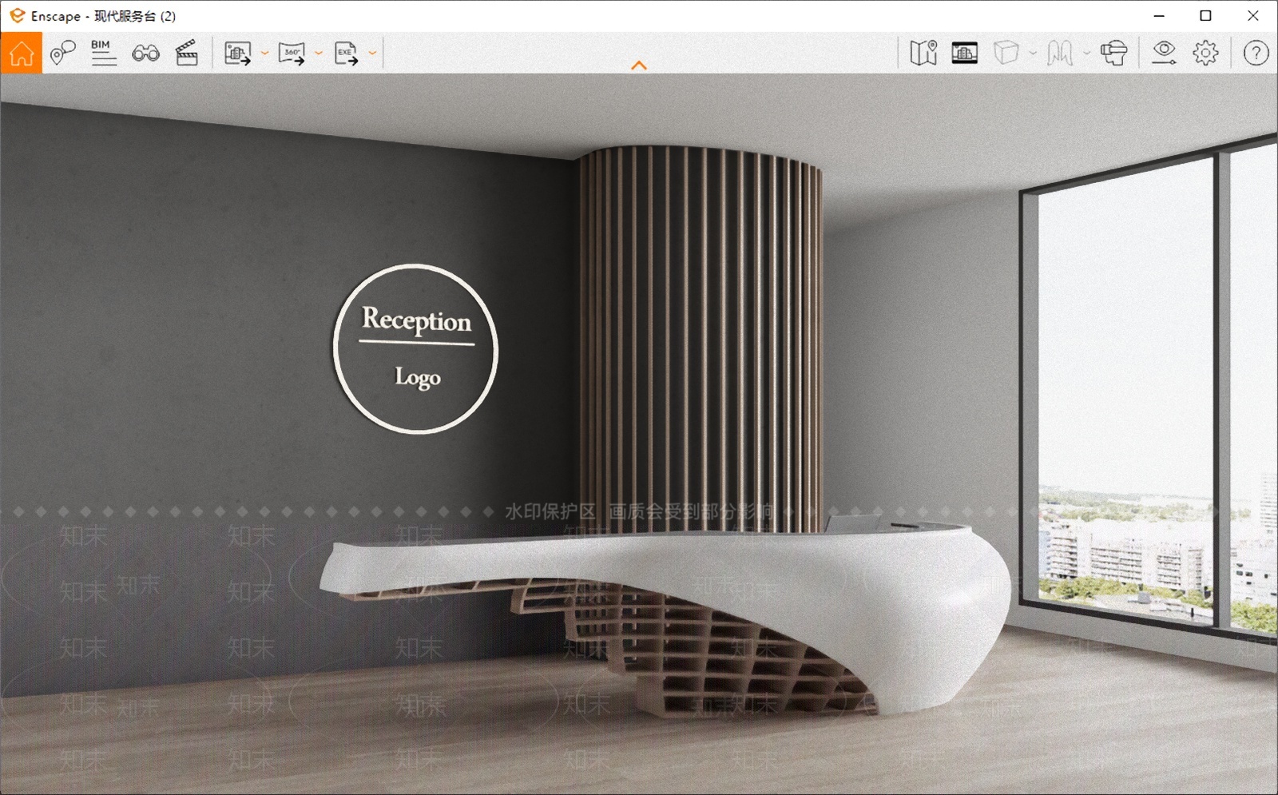
Task: Collapse the toolbar with orange chevron
Action: point(639,66)
